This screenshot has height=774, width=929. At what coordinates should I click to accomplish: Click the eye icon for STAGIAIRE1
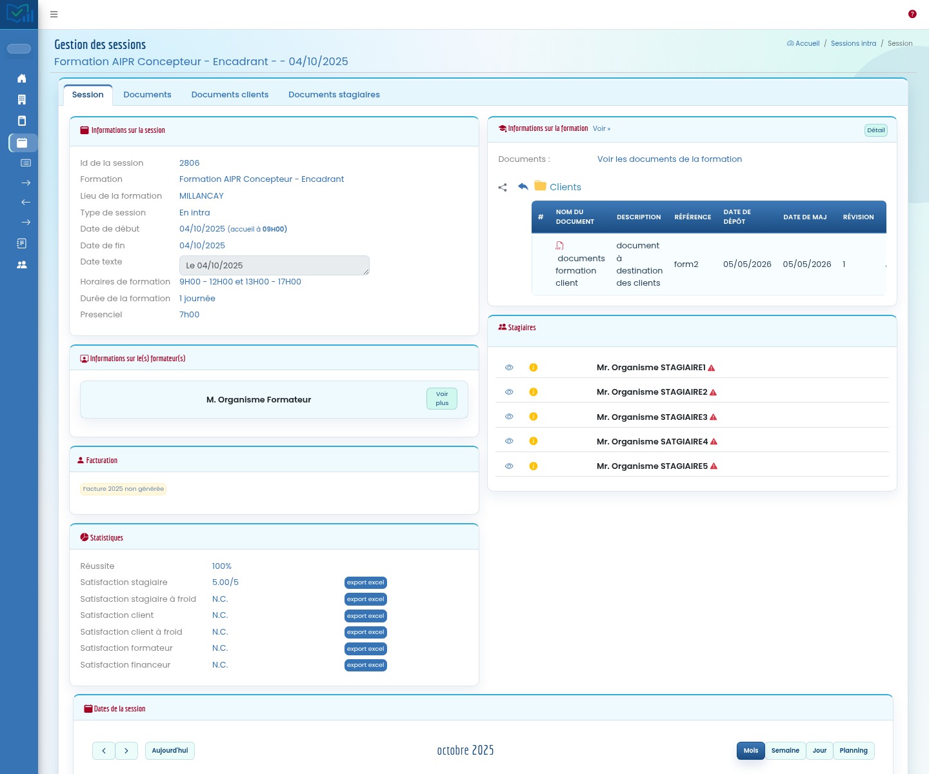click(509, 368)
